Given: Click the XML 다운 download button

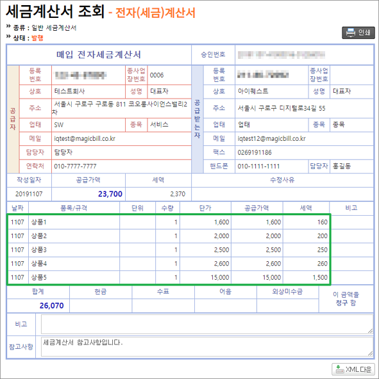Looking at the screenshot, I should click(x=353, y=369).
